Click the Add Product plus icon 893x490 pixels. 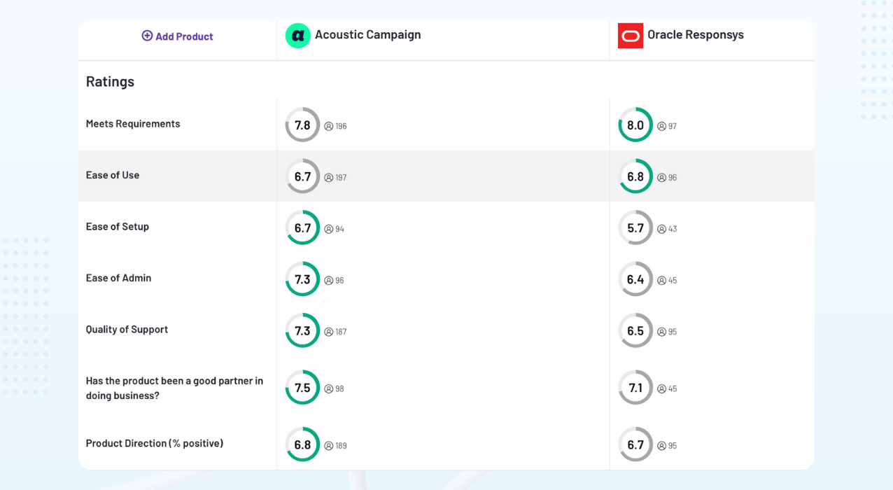point(147,36)
